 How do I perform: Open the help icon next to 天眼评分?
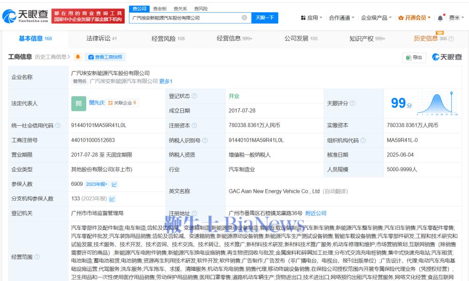(353, 103)
